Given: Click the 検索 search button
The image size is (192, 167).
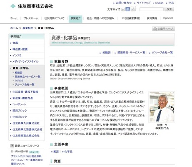Looking at the screenshot, I should [169, 9].
